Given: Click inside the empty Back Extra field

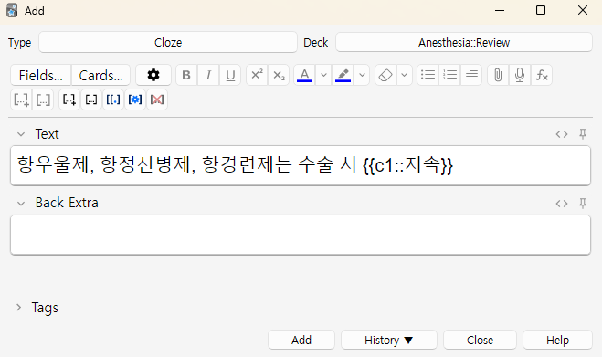Looking at the screenshot, I should [x=301, y=235].
